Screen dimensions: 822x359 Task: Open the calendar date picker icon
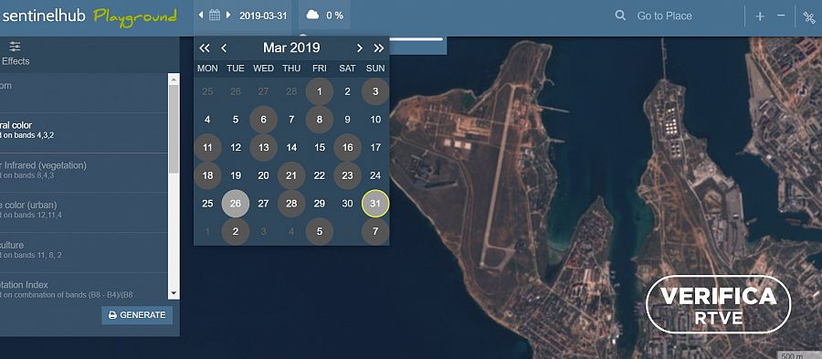click(215, 16)
